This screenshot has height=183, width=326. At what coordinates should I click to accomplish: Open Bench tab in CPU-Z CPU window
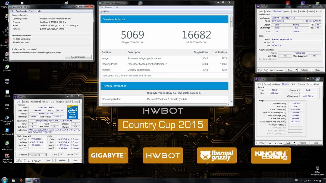tap(69, 102)
